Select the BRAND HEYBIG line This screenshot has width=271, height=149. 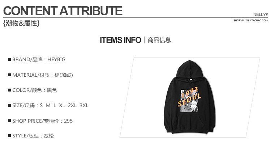(x=36, y=60)
